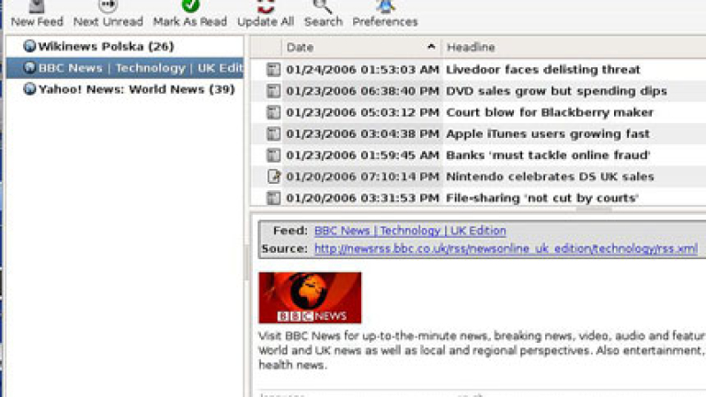
Task: Mark As Read with the green check icon
Action: (x=190, y=14)
